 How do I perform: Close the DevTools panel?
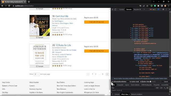click(169, 10)
